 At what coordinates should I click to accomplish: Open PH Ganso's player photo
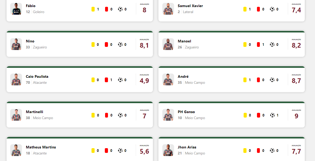[168, 115]
